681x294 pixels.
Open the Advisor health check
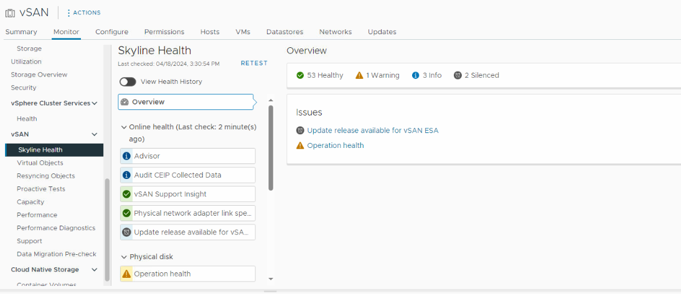(187, 155)
